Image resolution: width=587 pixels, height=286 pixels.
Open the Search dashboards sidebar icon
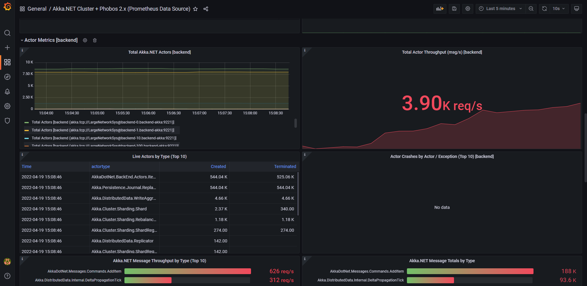point(7,33)
